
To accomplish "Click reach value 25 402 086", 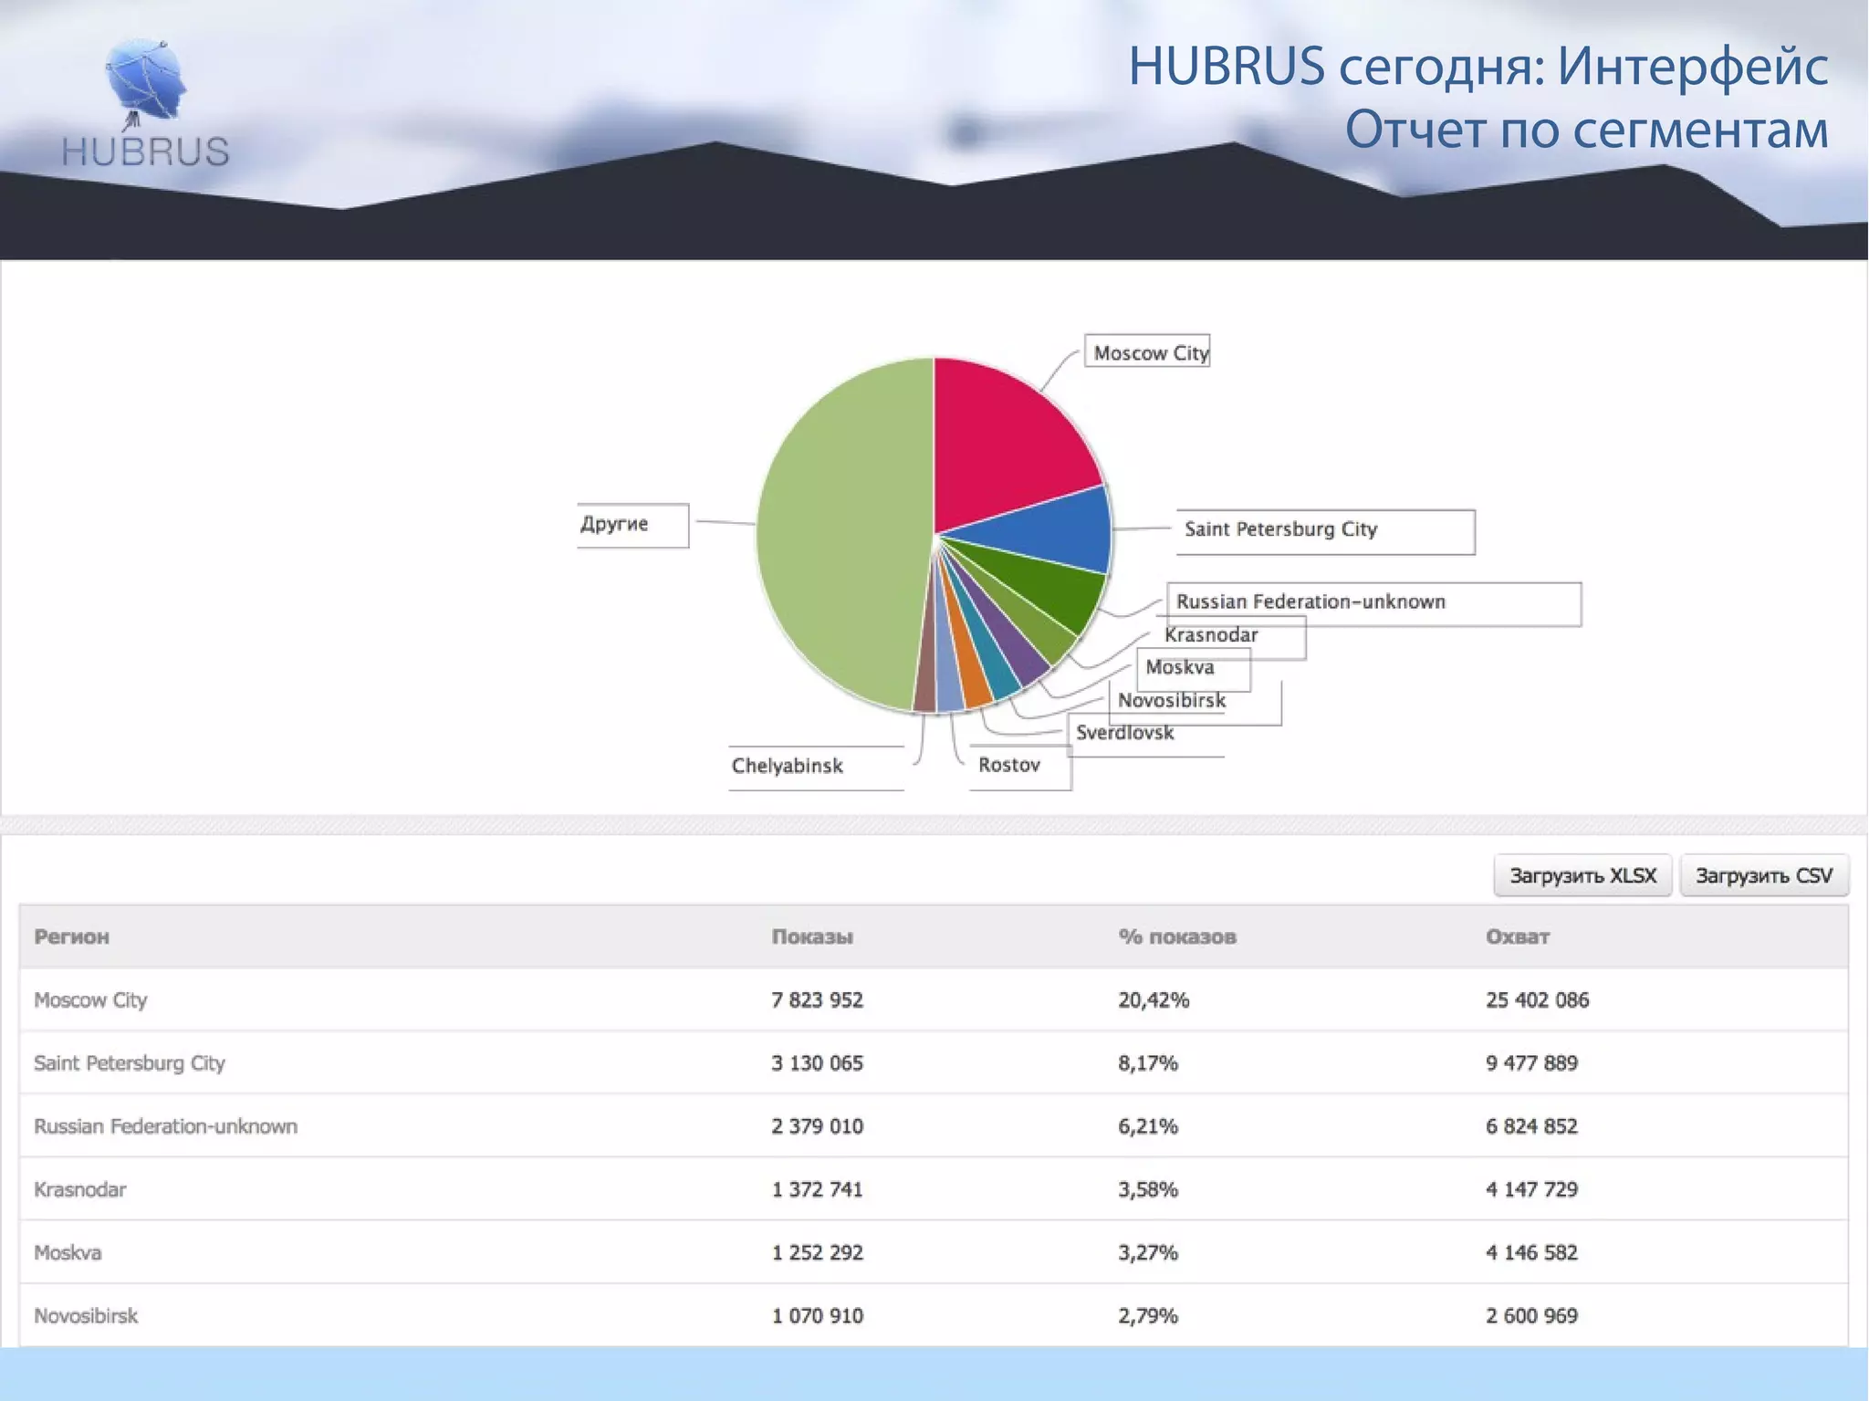I will coord(1537,1000).
